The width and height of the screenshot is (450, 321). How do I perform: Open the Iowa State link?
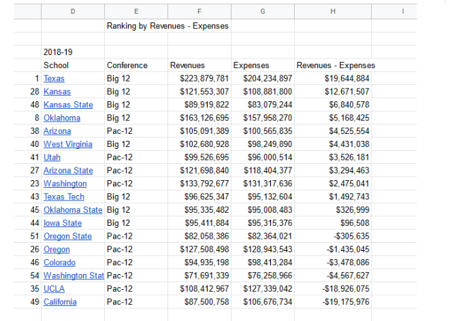[x=62, y=223]
